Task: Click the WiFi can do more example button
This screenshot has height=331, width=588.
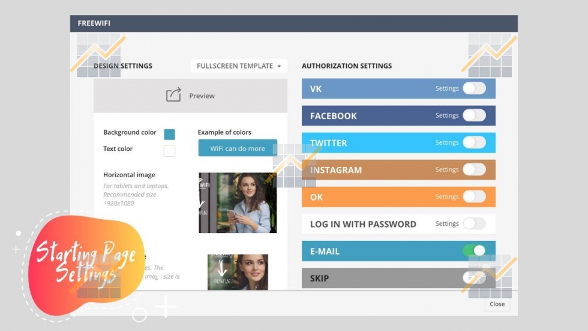Action: click(x=238, y=148)
